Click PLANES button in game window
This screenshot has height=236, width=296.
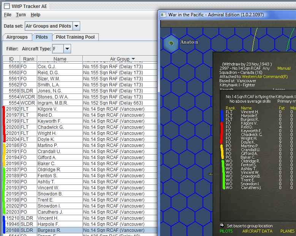287,231
